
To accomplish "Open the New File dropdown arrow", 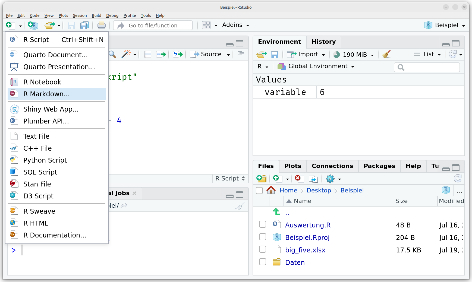I will pyautogui.click(x=20, y=26).
